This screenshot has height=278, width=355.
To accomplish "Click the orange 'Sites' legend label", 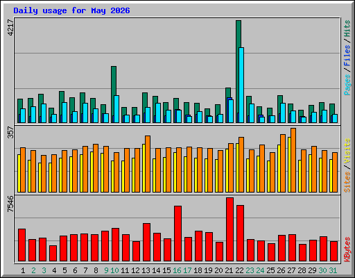I will tap(347, 182).
